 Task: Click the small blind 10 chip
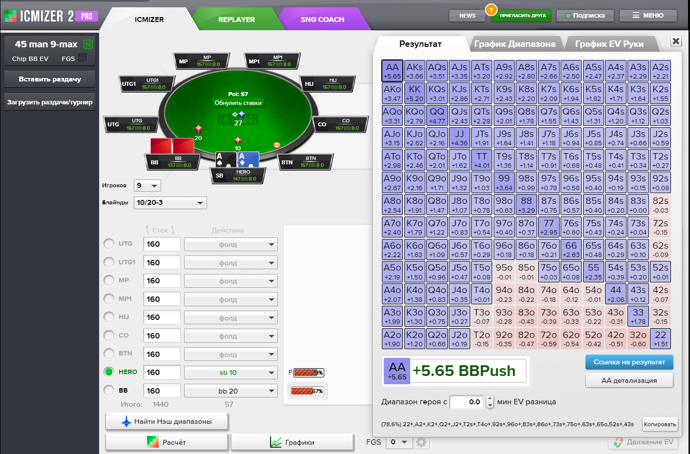click(x=238, y=140)
